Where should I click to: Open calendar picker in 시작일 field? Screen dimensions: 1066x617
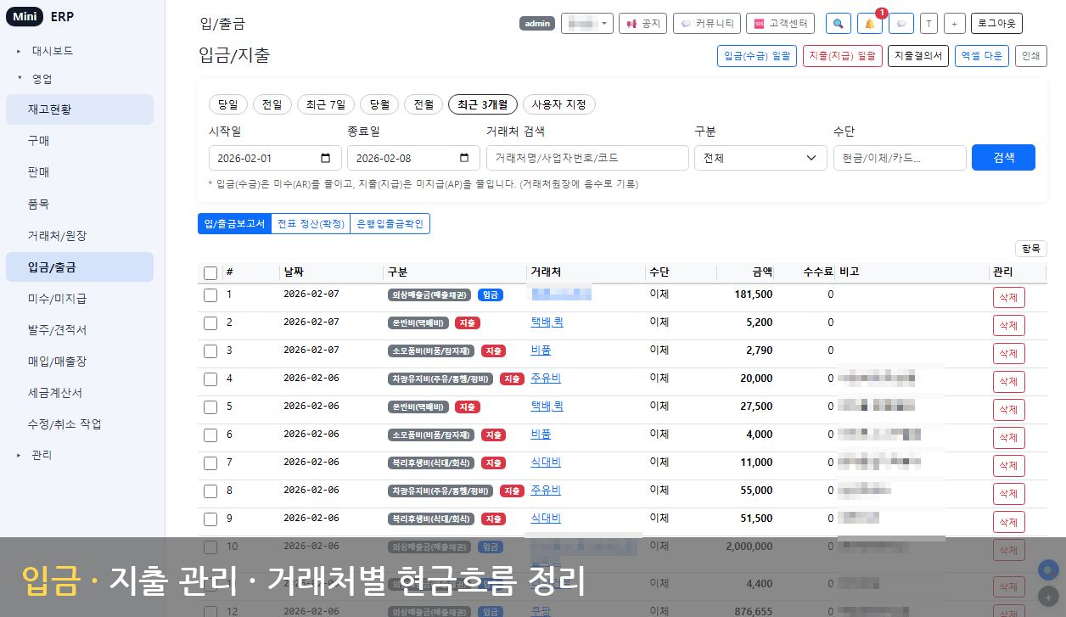(326, 158)
